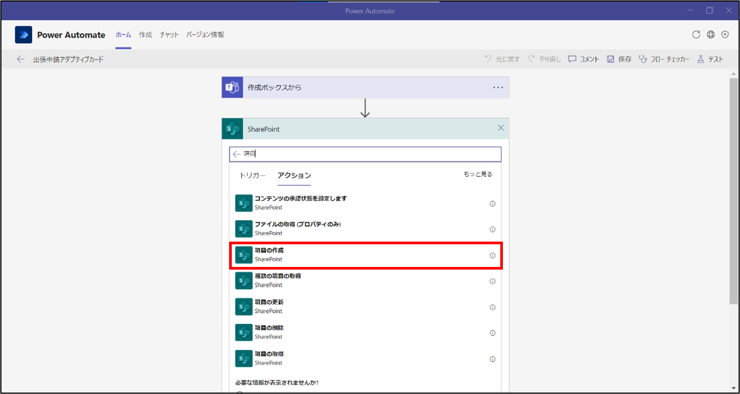This screenshot has height=394, width=740.
Task: Click scrollbar up arrow
Action: point(734,74)
